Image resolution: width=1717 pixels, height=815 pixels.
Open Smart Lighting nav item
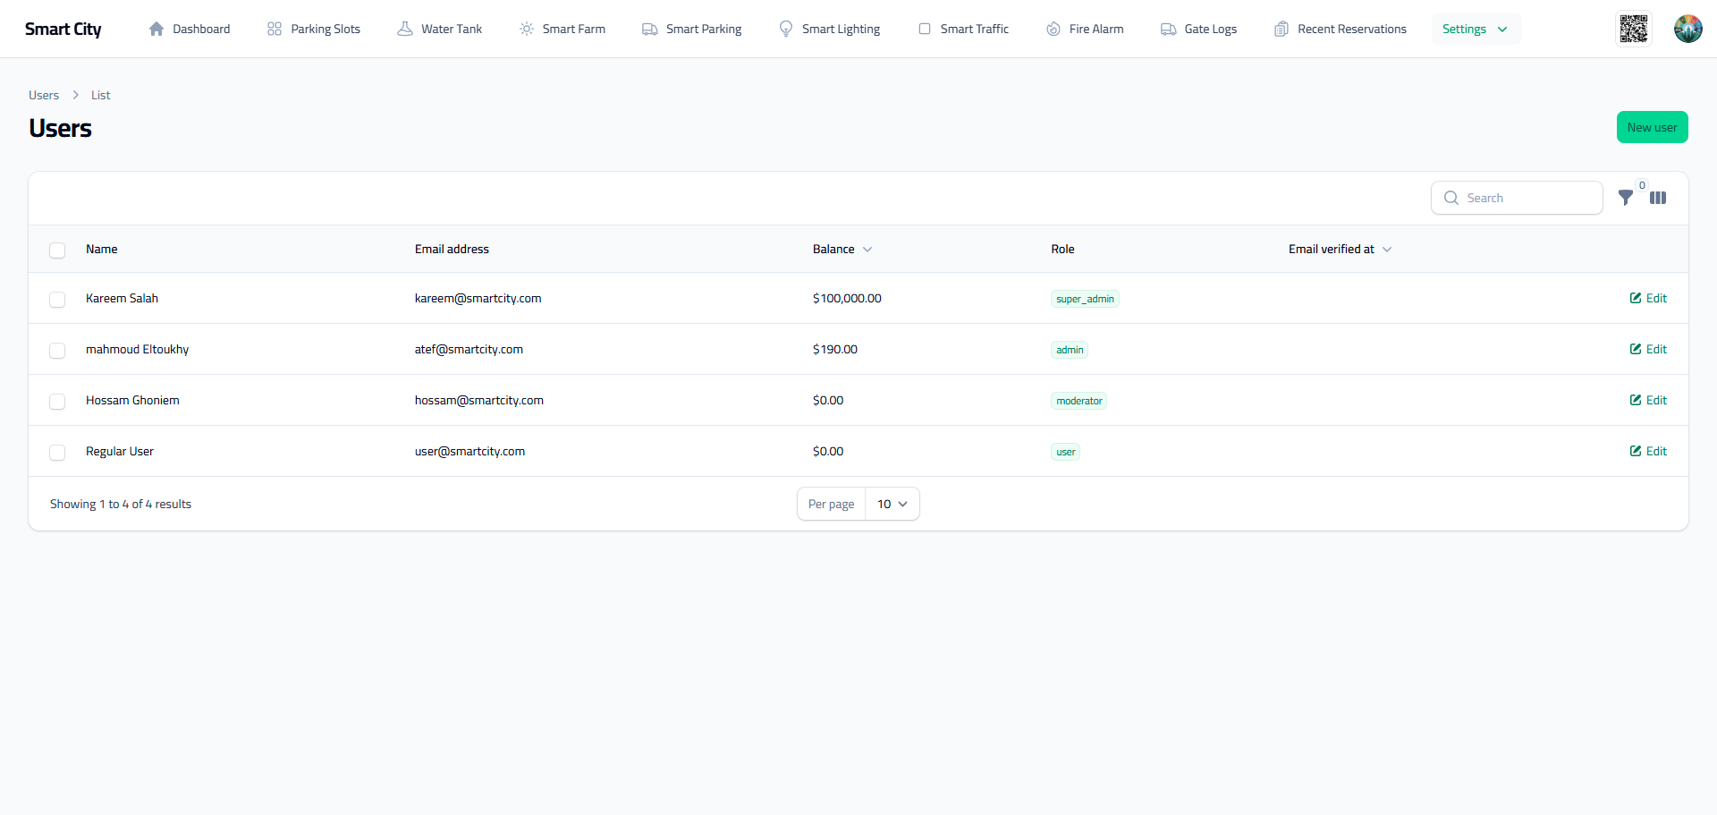(x=830, y=29)
